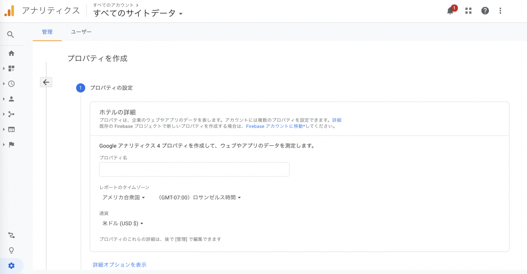Expand the アメリカ合衆国 country dropdown
527x274 pixels.
pos(124,197)
